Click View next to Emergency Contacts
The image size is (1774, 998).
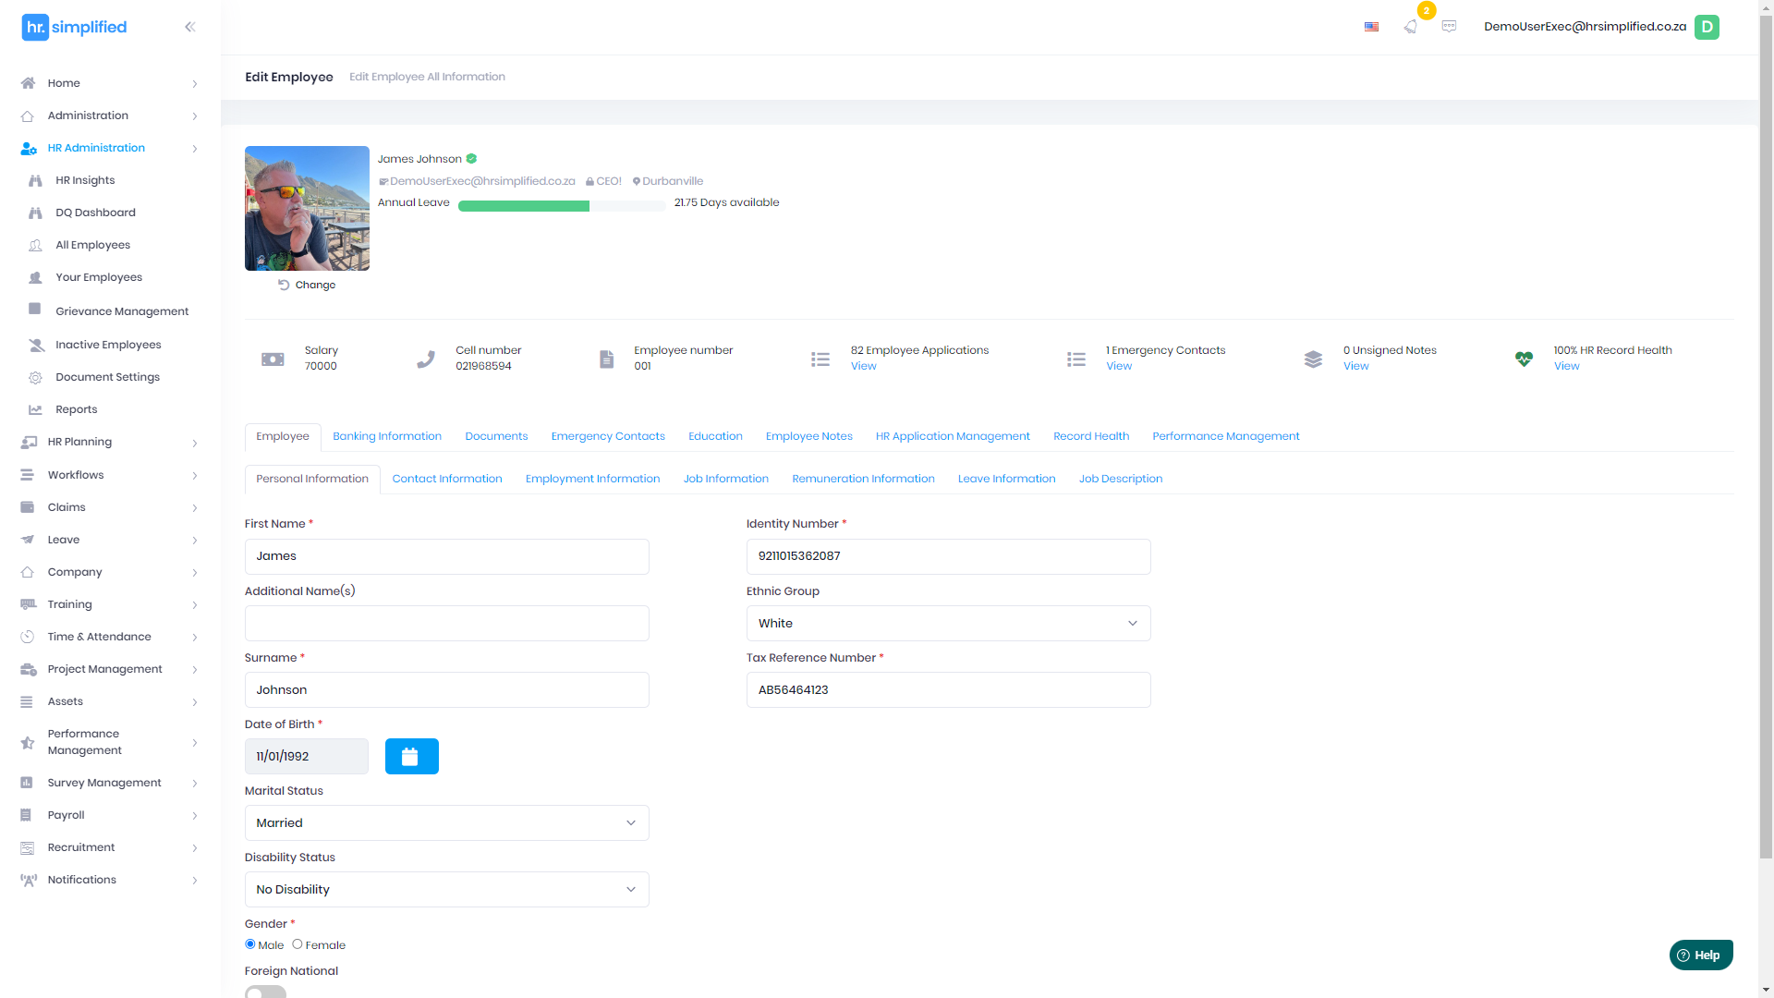(x=1118, y=366)
